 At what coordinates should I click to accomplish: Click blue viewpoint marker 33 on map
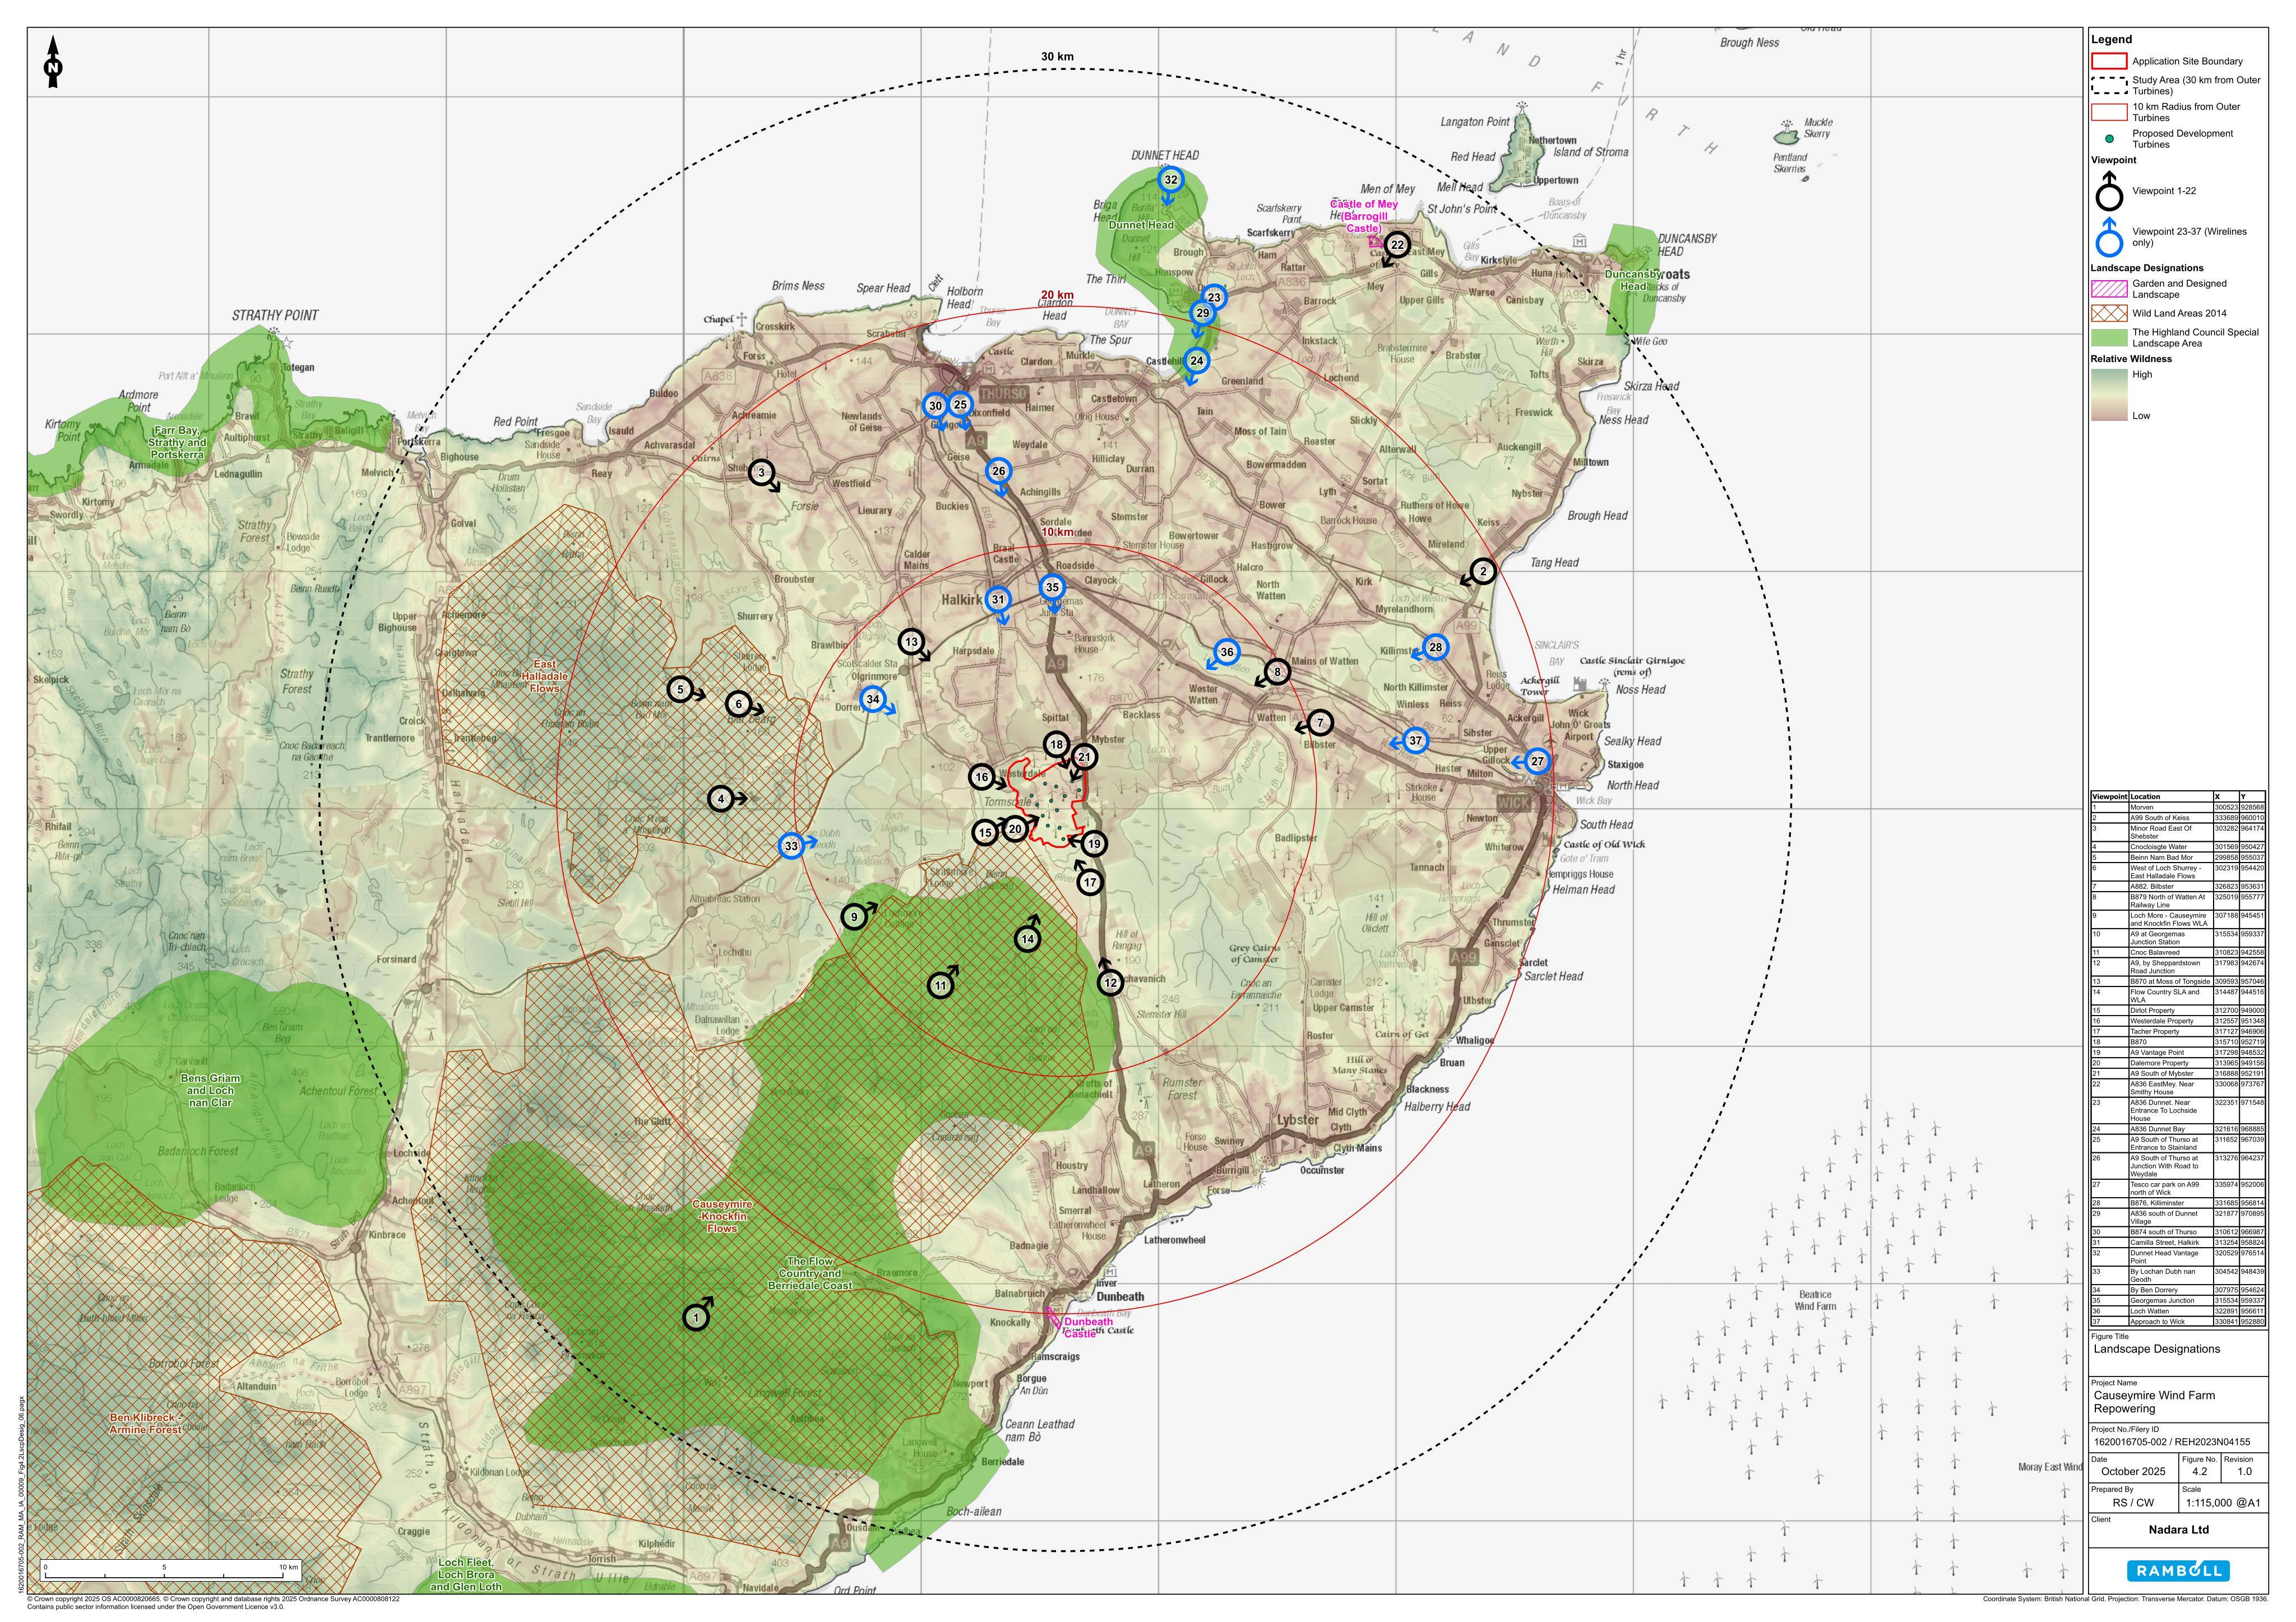[x=791, y=846]
